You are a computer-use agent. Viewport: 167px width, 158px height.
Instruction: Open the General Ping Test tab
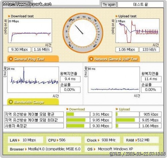click(33, 59)
